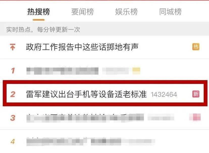Click the yellow badge beside rank 1

(x=136, y=71)
